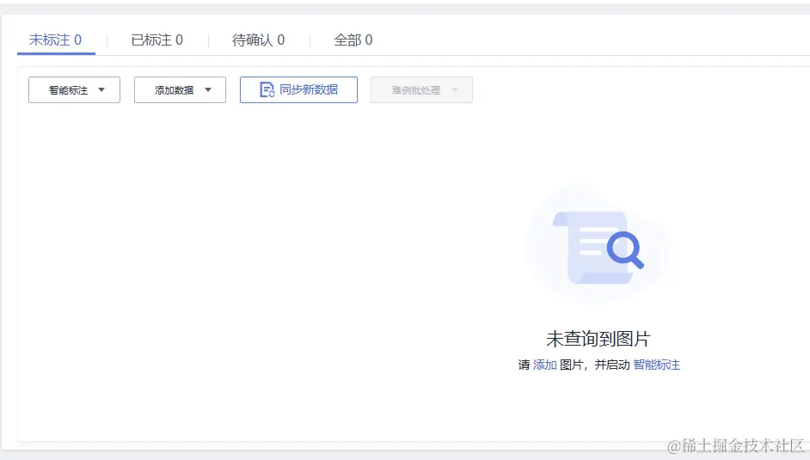Open the disabled 难例批处理 dropdown
The height and width of the screenshot is (460, 810).
click(421, 89)
